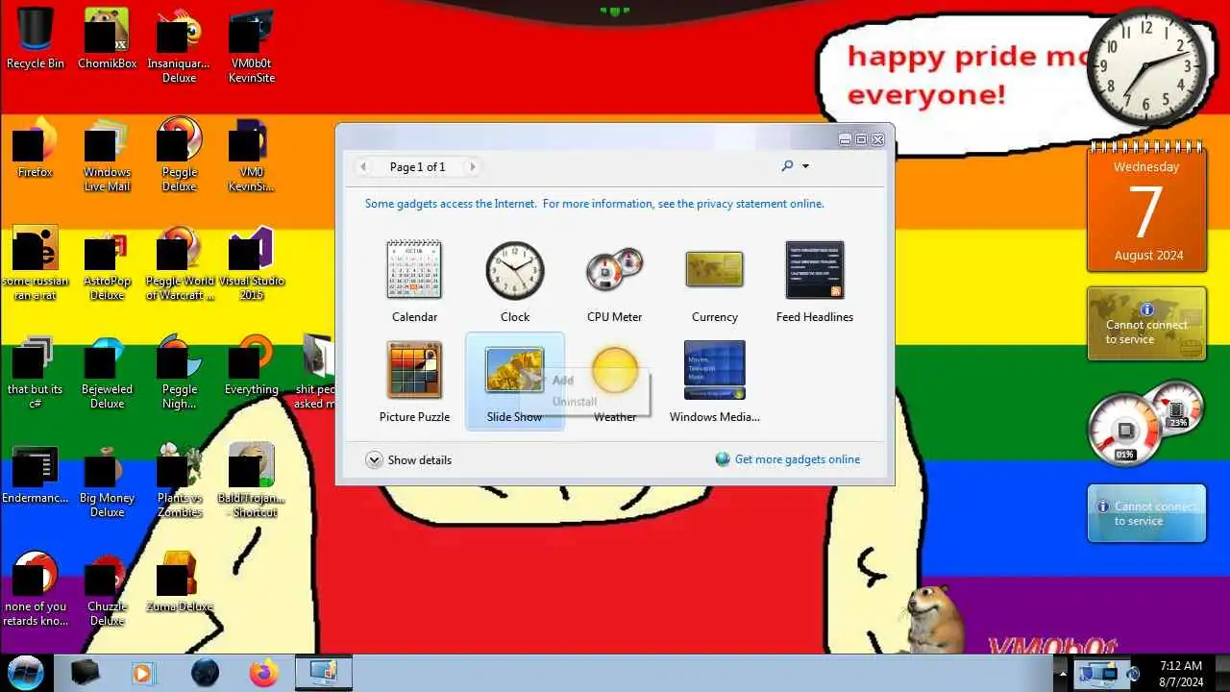The image size is (1230, 692).
Task: Open Windows Live Mail desktop icon
Action: coord(107,155)
